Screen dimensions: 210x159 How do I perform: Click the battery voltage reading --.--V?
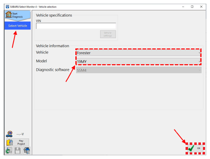pos(20,134)
